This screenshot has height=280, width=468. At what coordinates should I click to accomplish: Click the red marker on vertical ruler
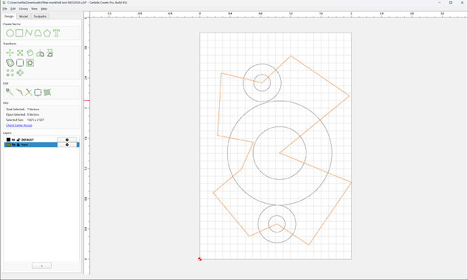point(87,101)
